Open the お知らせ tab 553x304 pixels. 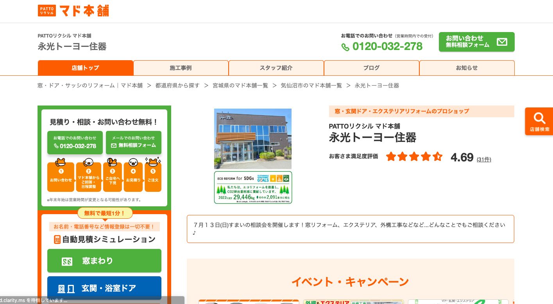[467, 68]
